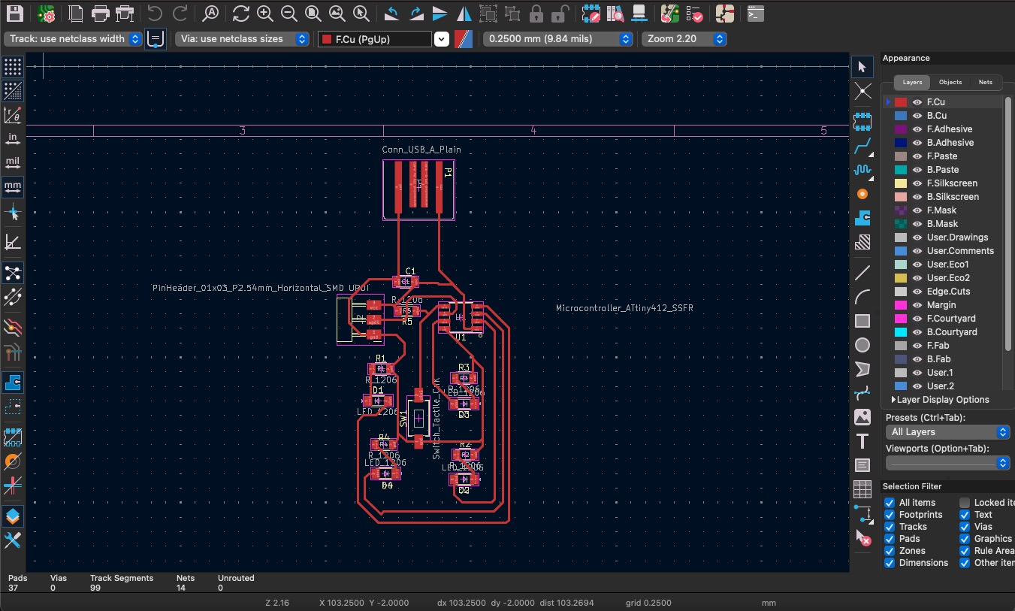The height and width of the screenshot is (611, 1015).
Task: Open the Via sizes dropdown
Action: 242,38
